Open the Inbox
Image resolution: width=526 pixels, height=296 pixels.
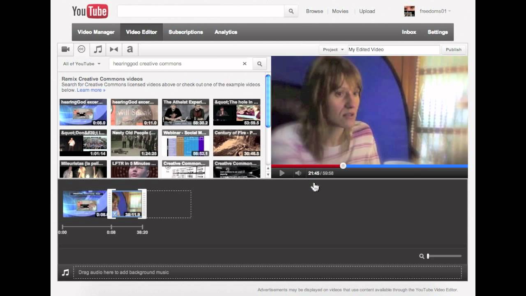(409, 32)
